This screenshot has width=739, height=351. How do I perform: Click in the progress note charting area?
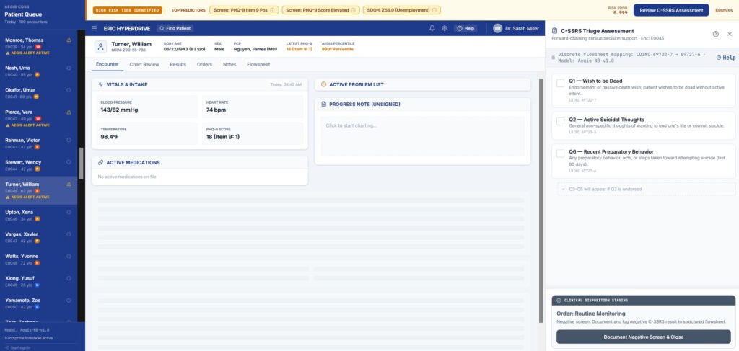[x=422, y=136]
